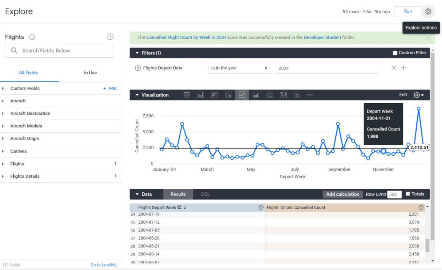
Task: Expand the Flights Details field group
Action: coord(3,176)
